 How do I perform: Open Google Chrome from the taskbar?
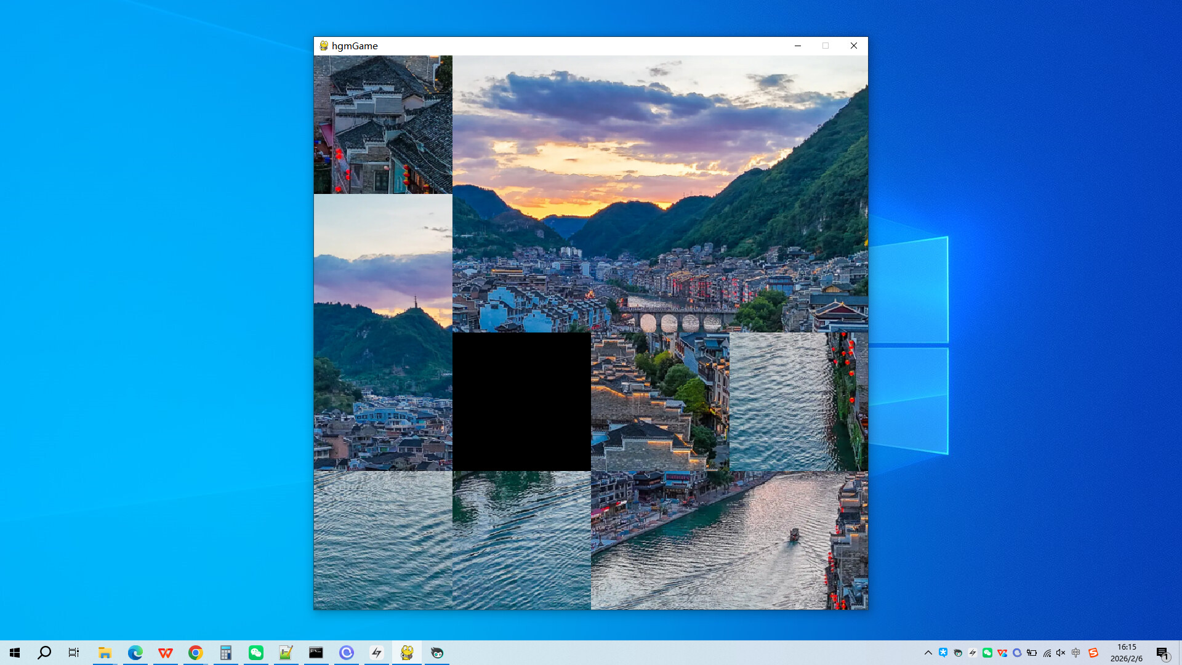point(196,653)
